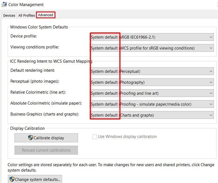Image resolution: width=218 pixels, height=183 pixels.
Task: Click Reload current calibrations button
Action: click(x=46, y=150)
